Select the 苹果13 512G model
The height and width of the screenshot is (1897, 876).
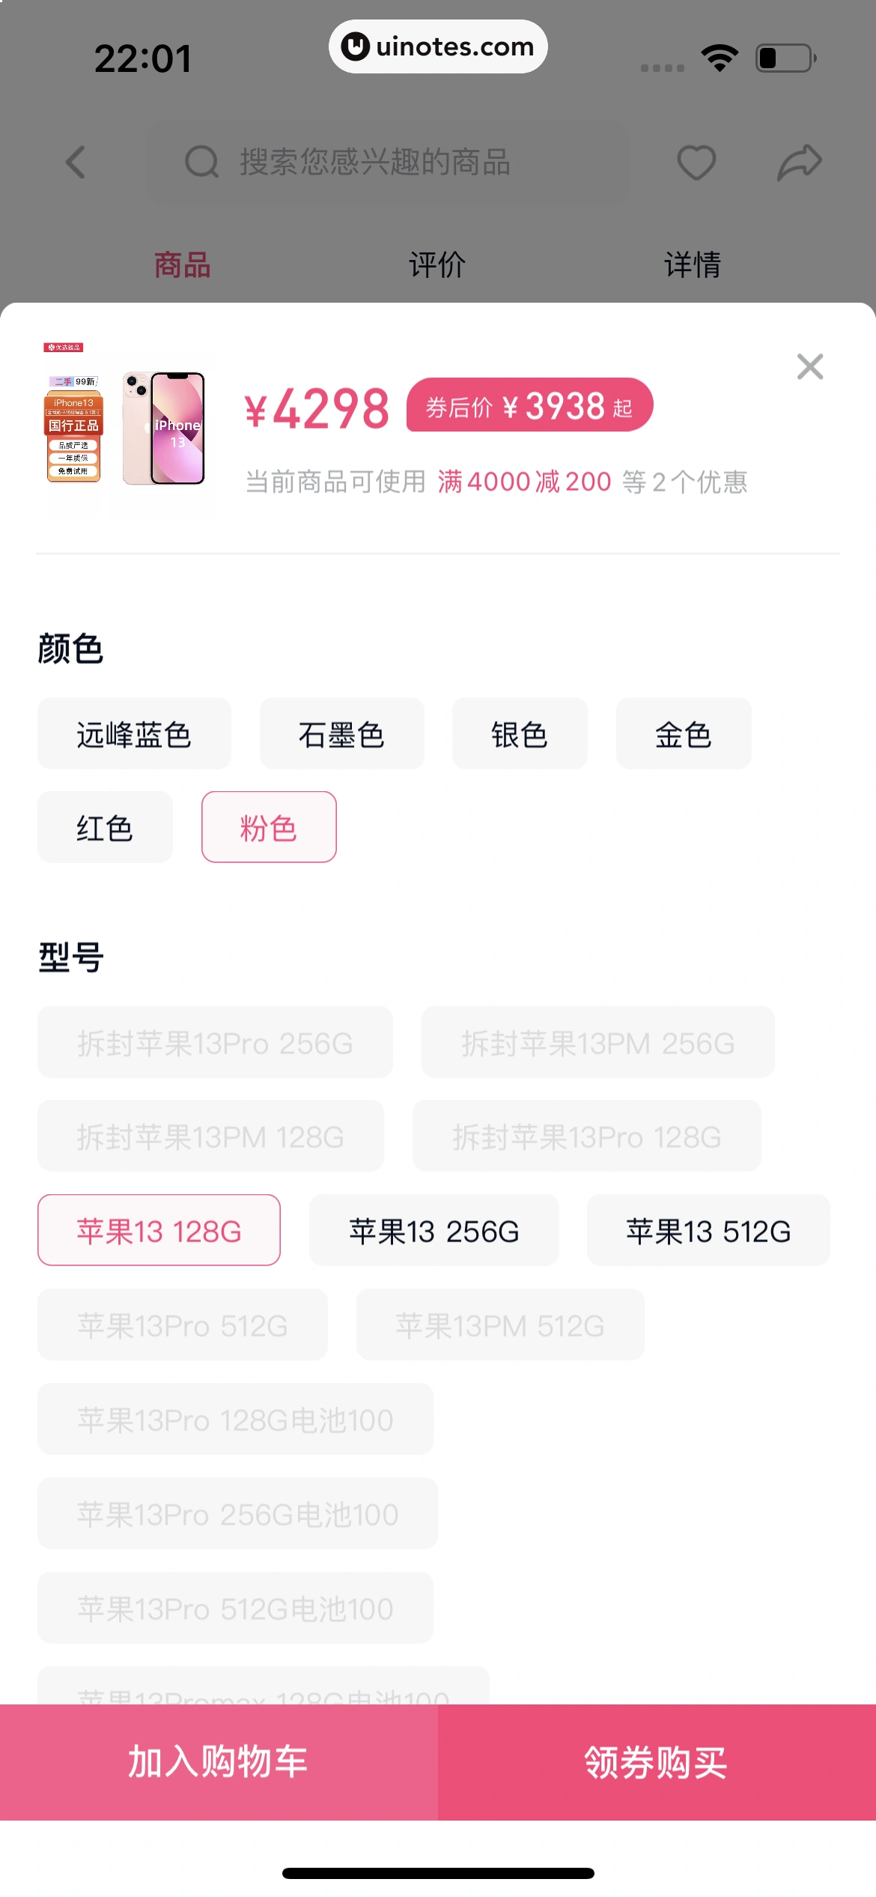click(x=708, y=1230)
